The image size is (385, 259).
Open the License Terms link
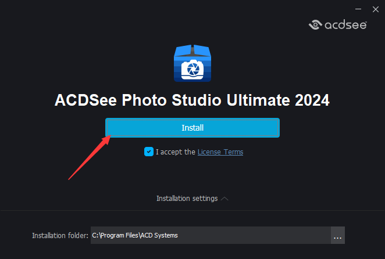pos(220,152)
